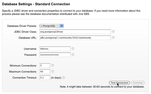Image resolution: width=151 pixels, height=94 pixels.
Task: Select the Connection Timeout field
Action: point(45,78)
